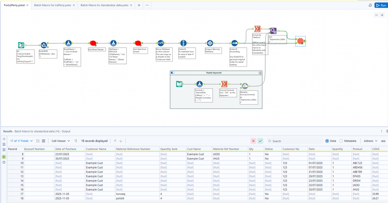Select the Data radio button
Screen dimensions: 388x203
(x=327, y=141)
